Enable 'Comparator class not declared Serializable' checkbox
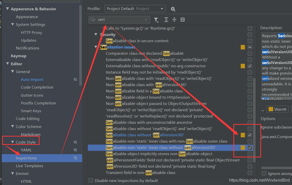Screen dimensions: 292x185 [250, 53]
